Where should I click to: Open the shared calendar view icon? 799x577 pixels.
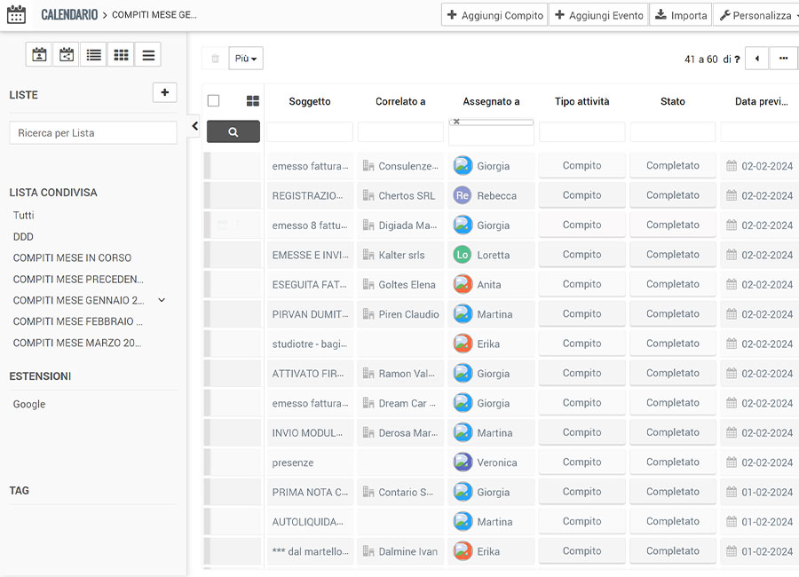(x=67, y=55)
